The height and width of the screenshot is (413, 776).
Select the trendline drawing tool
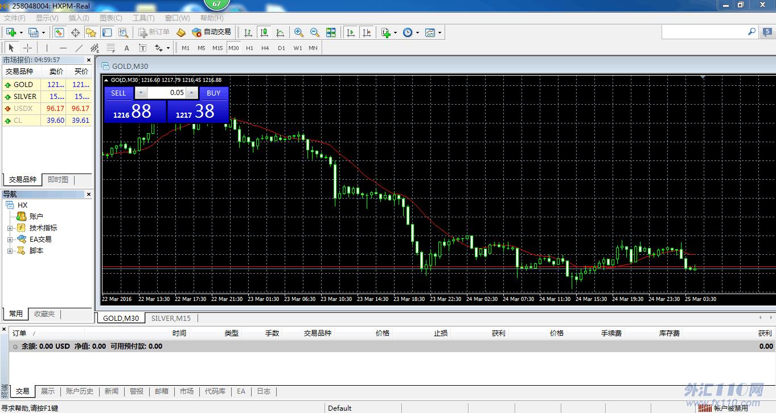coord(79,48)
